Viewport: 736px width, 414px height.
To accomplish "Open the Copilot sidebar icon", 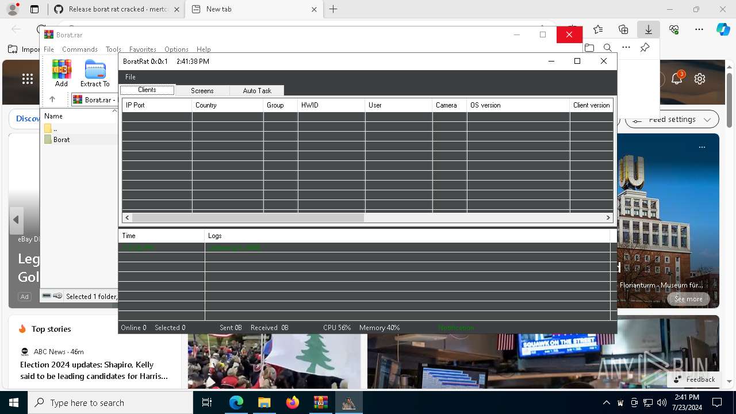I will pyautogui.click(x=723, y=29).
